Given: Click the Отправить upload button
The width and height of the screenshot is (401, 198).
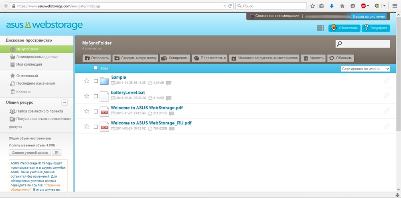Looking at the screenshot, I should point(97,58).
